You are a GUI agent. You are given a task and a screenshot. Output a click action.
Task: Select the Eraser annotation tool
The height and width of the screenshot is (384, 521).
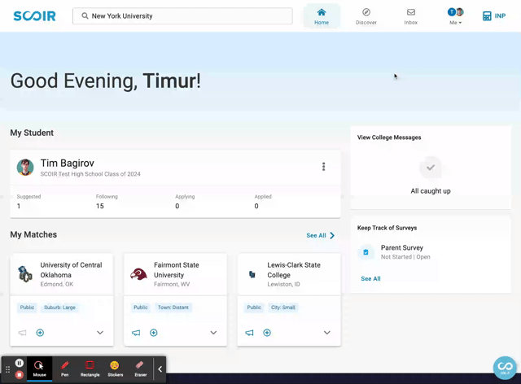(x=141, y=369)
